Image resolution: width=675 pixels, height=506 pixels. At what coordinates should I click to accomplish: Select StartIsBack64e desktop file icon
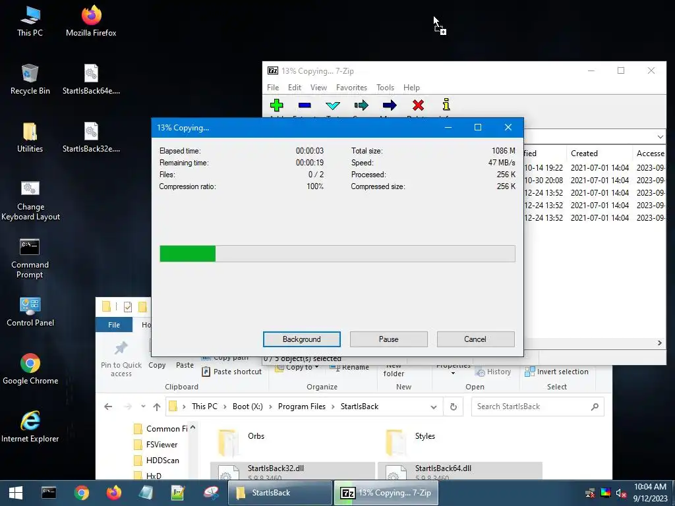pyautogui.click(x=91, y=80)
